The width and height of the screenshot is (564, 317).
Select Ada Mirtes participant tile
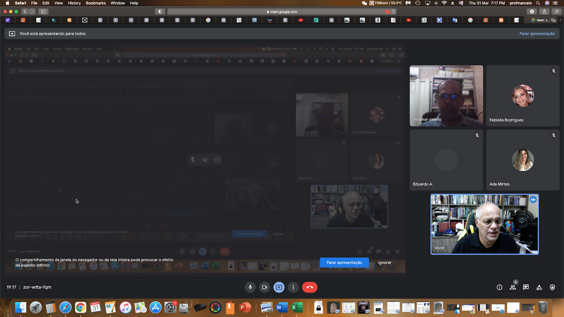[x=523, y=160]
